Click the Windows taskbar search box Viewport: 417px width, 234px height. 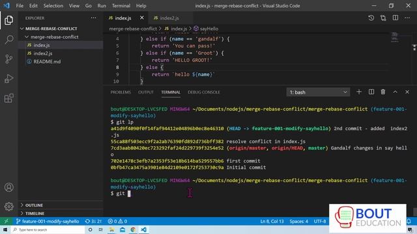48,229
